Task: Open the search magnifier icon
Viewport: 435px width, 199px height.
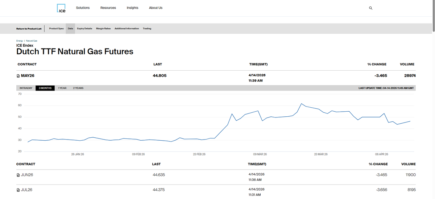Action: [370, 8]
